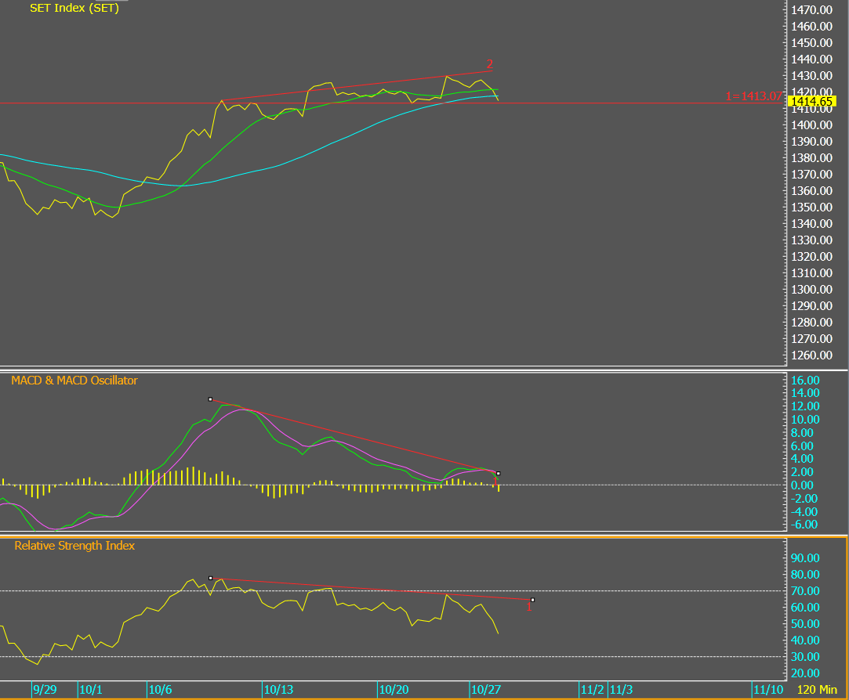
Task: Click the 0.00 value on MACD axis
Action: coord(802,485)
